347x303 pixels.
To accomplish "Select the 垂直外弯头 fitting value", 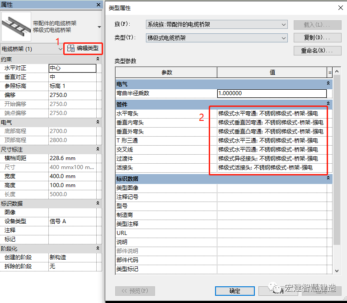I will click(x=272, y=132).
